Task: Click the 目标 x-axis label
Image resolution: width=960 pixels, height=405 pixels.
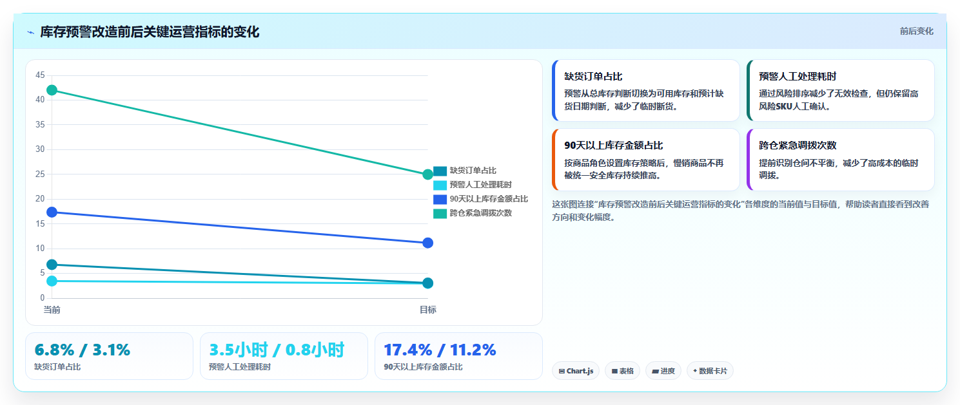Action: coord(427,310)
